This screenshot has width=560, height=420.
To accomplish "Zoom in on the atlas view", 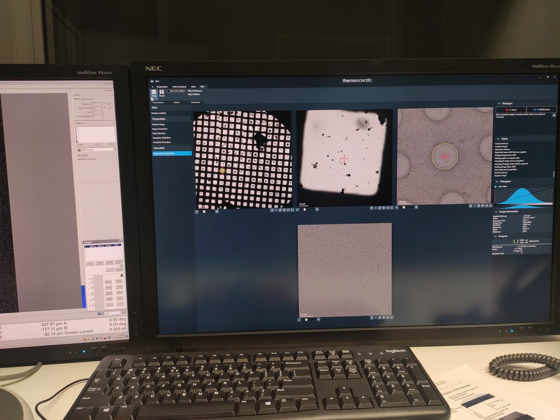I will [x=217, y=211].
